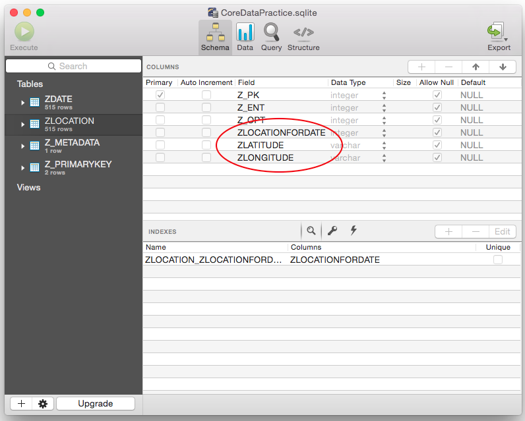This screenshot has height=421, width=525.
Task: Remove index with minus button
Action: [476, 231]
